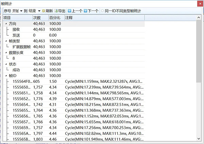Go to previous with 上一个 arrow icon
204x144 pixels.
click(69, 11)
